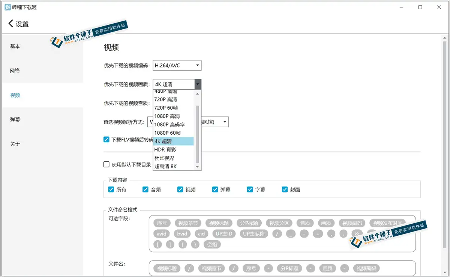Click the 序号 chip in 可选字段

click(162, 223)
